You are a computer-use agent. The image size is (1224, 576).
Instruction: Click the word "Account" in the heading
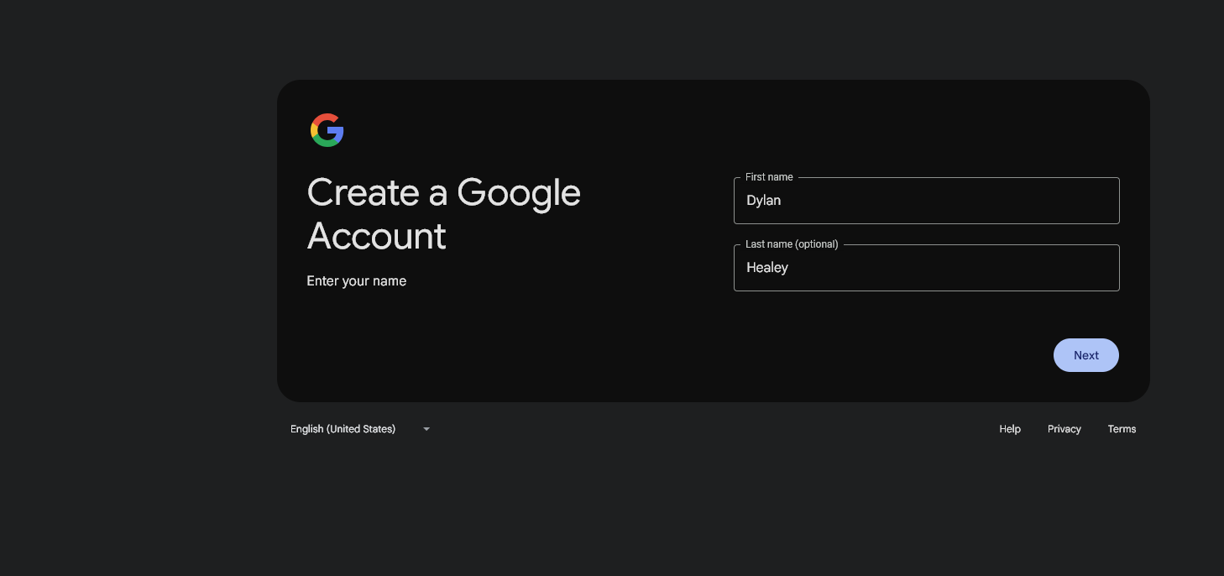[376, 236]
